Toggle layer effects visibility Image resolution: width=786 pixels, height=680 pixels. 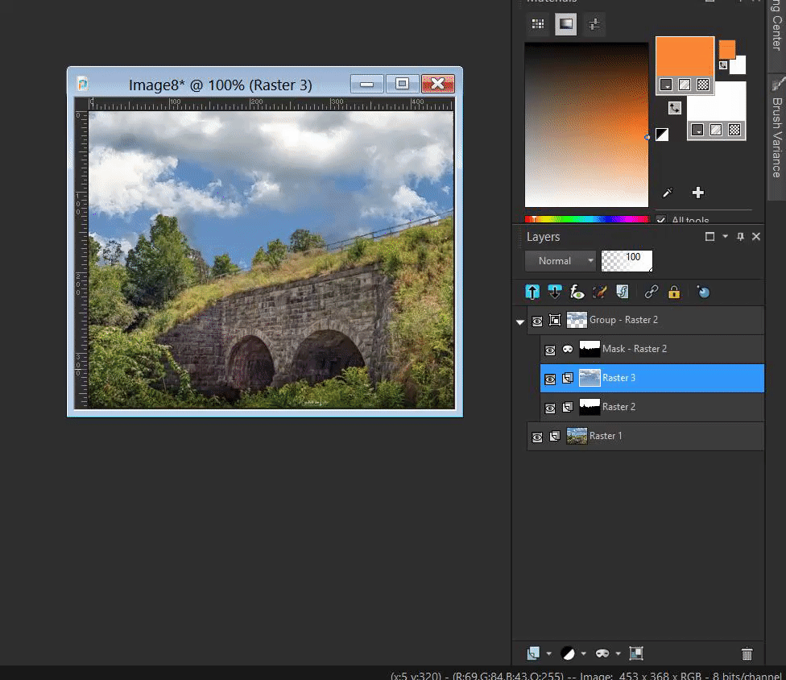pos(577,292)
